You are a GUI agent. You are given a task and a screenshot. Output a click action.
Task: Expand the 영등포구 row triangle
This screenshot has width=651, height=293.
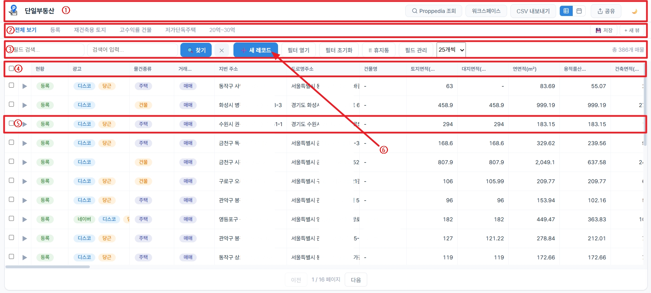tap(25, 220)
